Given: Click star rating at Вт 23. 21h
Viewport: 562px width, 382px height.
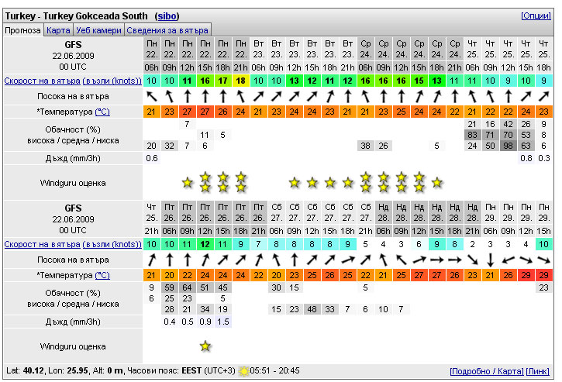Looking at the screenshot, I should coord(347,183).
